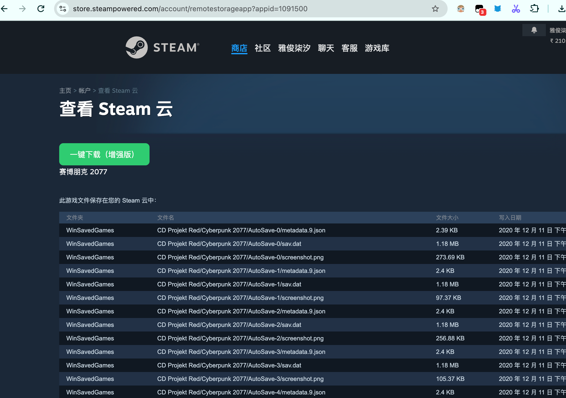
Task: Open the 雅俊柒汐 profile menu
Action: (x=294, y=48)
